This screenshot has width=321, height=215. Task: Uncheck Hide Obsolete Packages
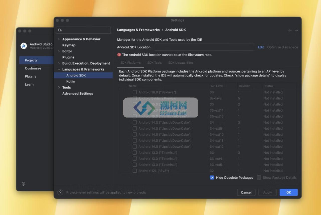click(x=212, y=177)
